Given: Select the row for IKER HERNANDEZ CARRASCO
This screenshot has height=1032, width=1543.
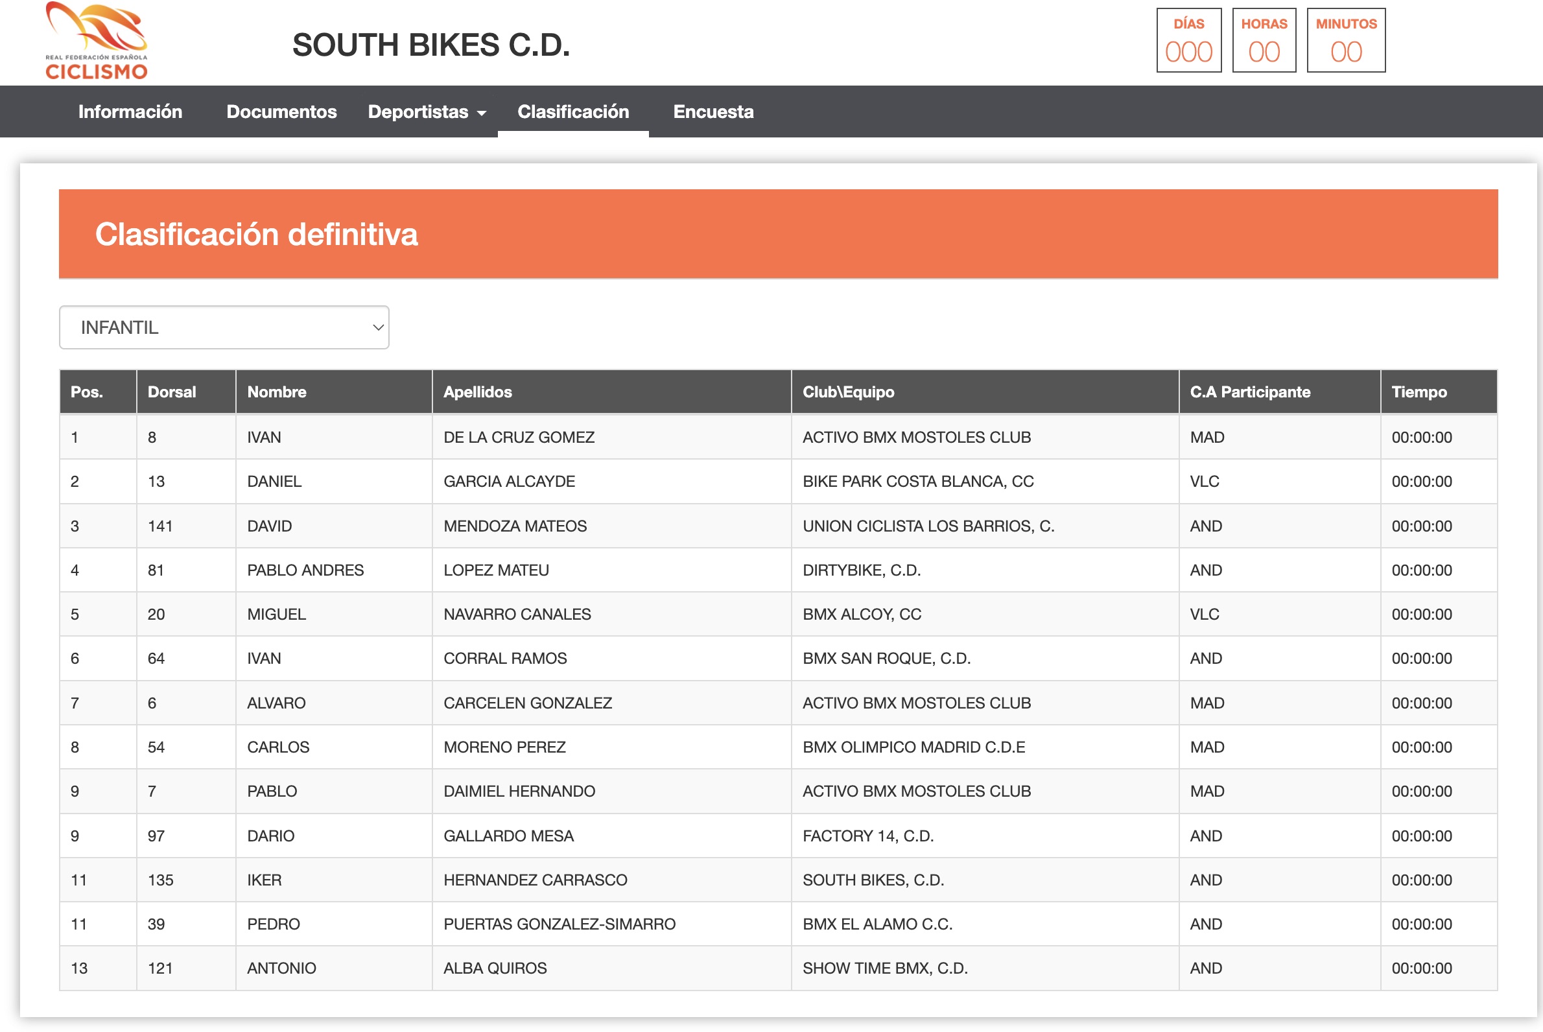Looking at the screenshot, I should [778, 880].
